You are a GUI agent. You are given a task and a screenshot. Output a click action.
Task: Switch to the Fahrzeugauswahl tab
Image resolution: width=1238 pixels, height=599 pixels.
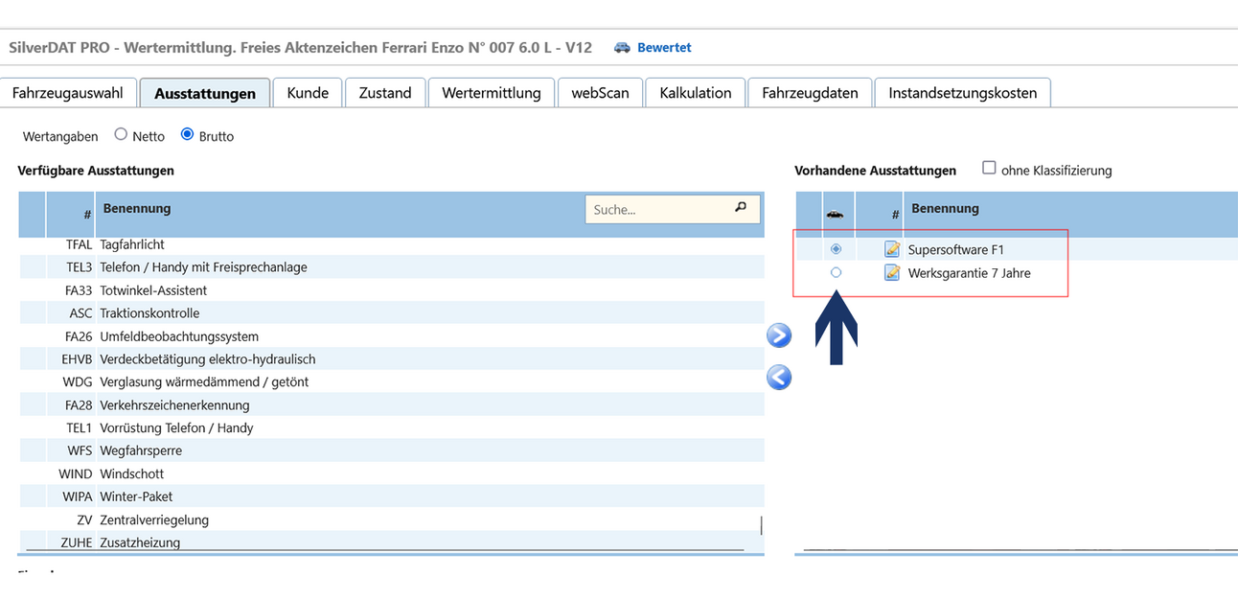(x=67, y=93)
